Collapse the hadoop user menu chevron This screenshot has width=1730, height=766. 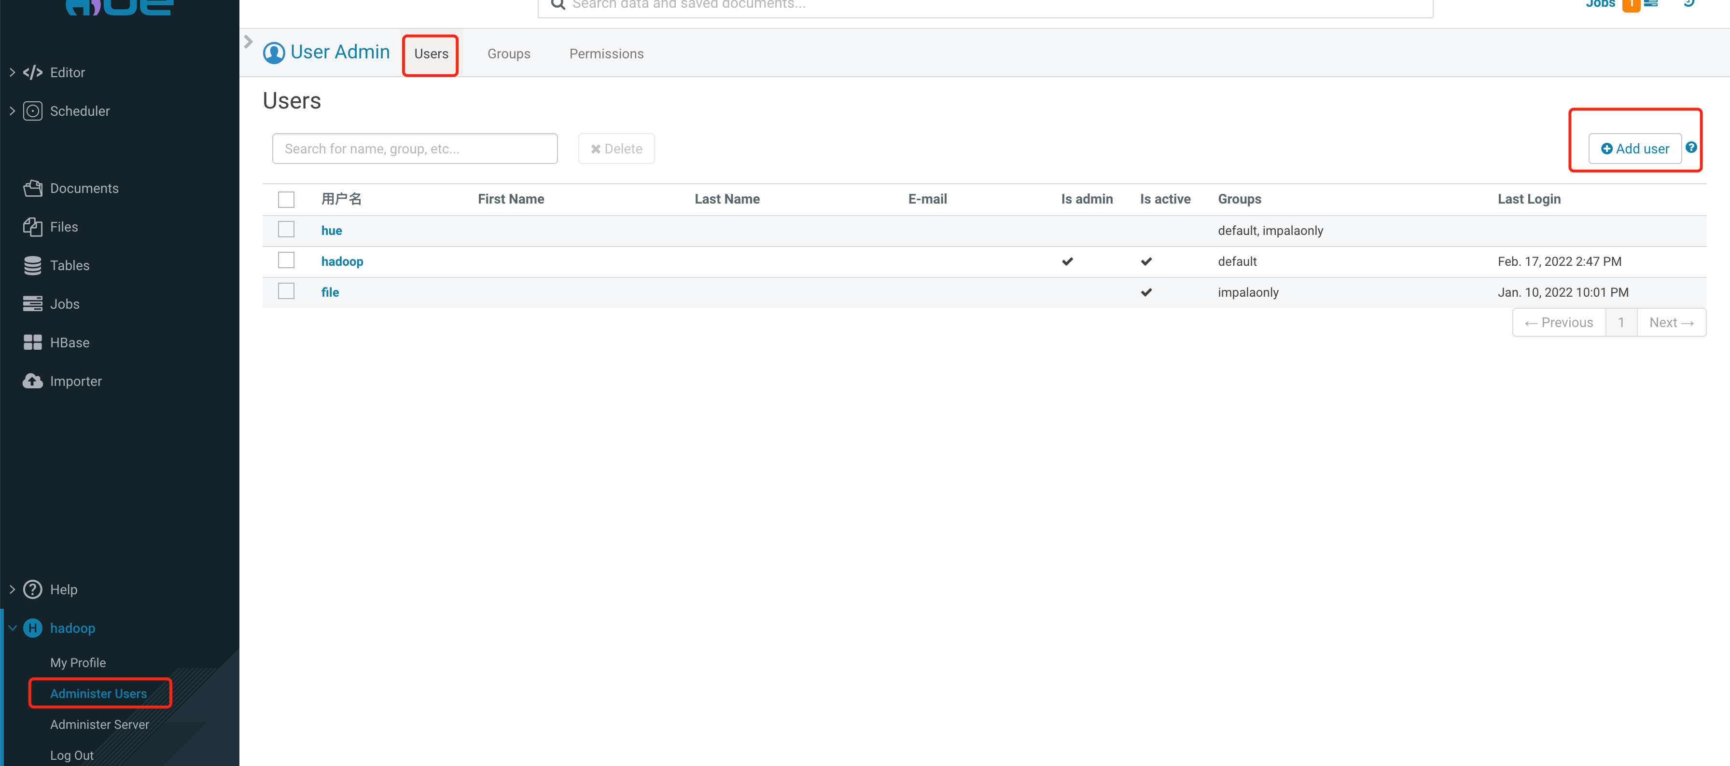coord(12,629)
